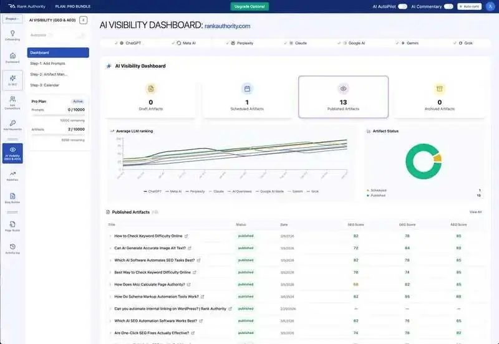The image size is (499, 344).
Task: Click the Archived Artifacts box icon
Action: [x=440, y=88]
